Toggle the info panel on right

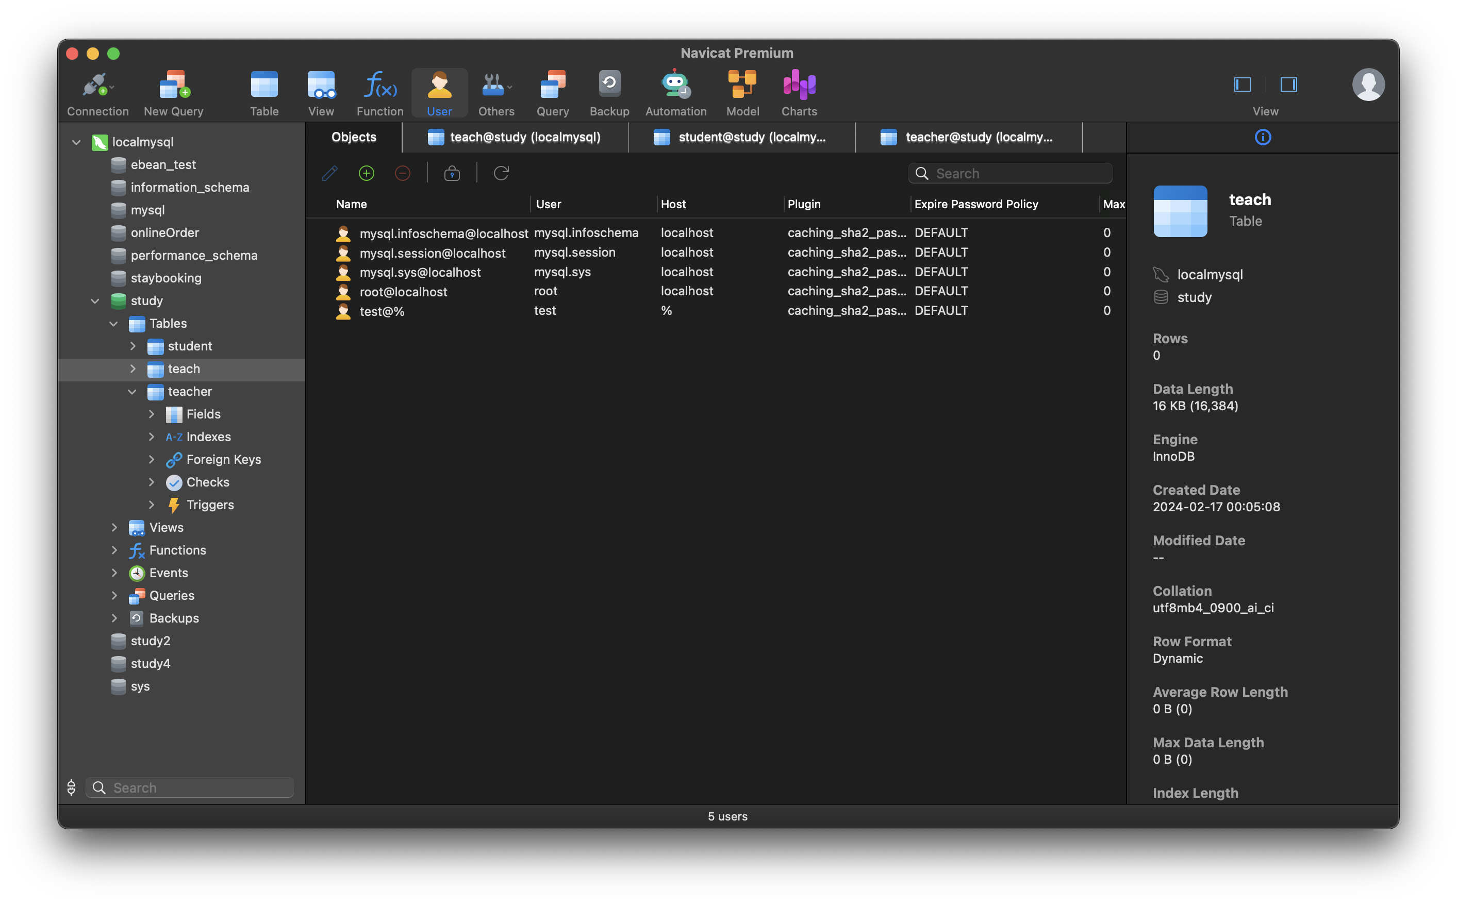[x=1289, y=85]
